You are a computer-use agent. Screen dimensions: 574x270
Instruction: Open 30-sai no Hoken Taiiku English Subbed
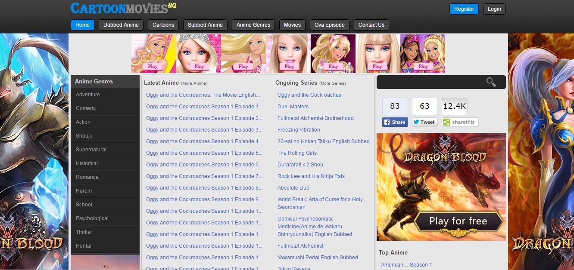(x=324, y=141)
